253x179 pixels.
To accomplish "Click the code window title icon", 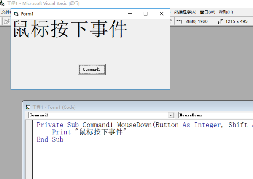I will (28, 107).
